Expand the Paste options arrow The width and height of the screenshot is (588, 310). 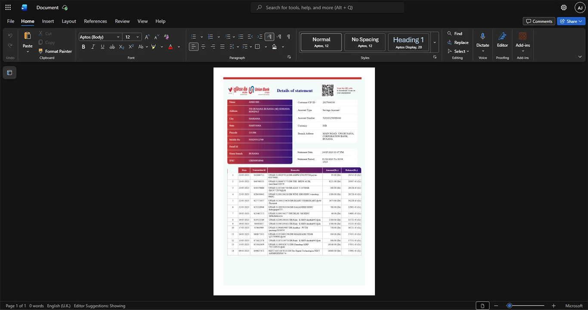28,52
